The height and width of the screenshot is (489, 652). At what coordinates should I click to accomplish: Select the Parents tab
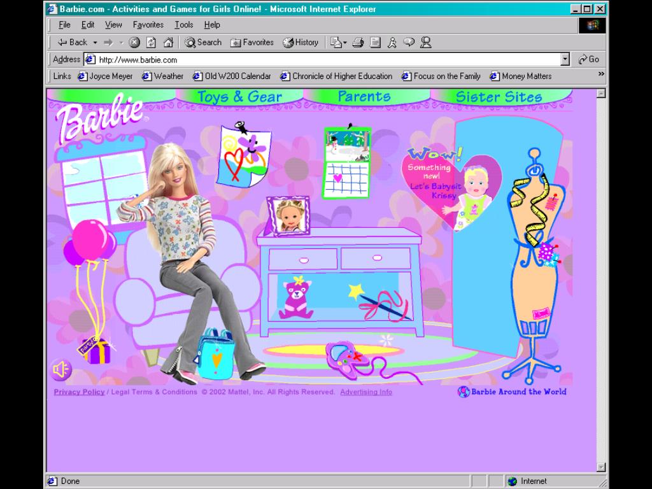coord(364,97)
